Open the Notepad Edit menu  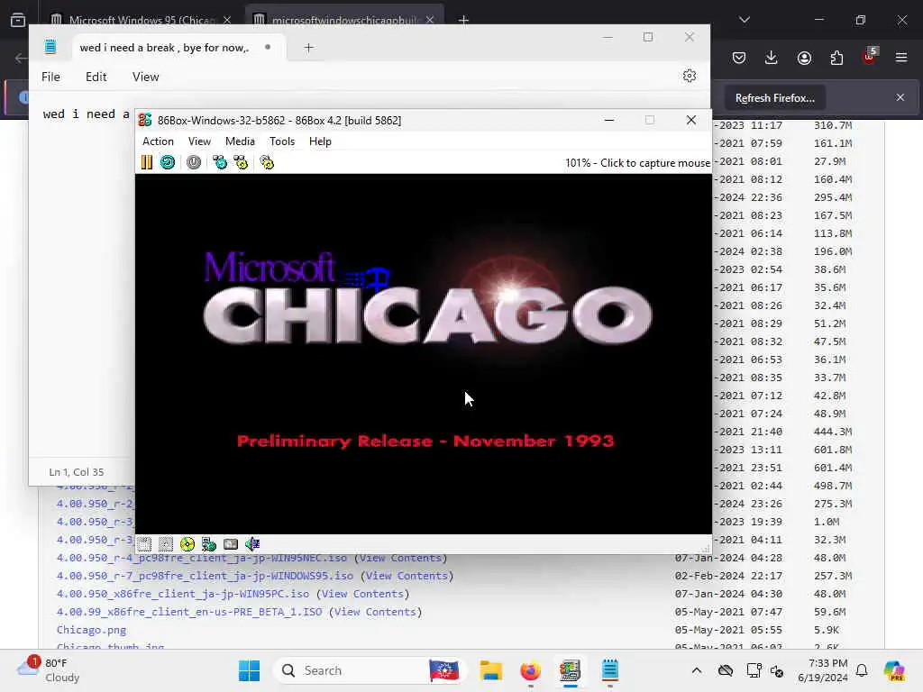click(96, 77)
